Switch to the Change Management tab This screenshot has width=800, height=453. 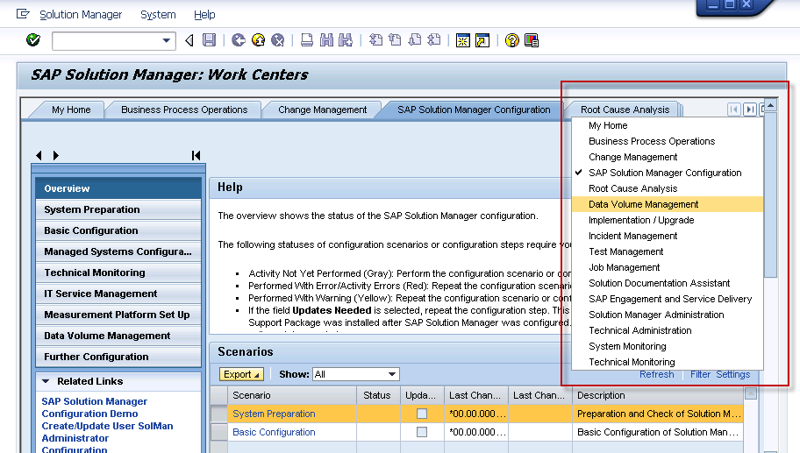[x=323, y=110]
